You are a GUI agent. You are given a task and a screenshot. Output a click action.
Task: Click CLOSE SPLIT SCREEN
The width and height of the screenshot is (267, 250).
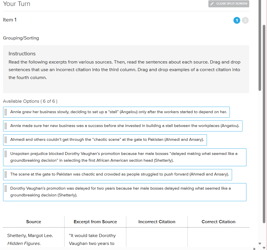(x=228, y=4)
